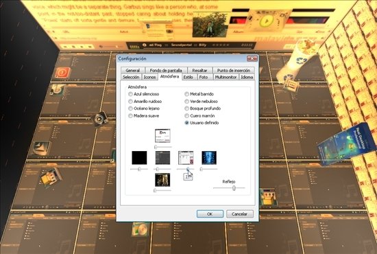Click the media player play icon on floor
377x254 pixels.
(100, 119)
